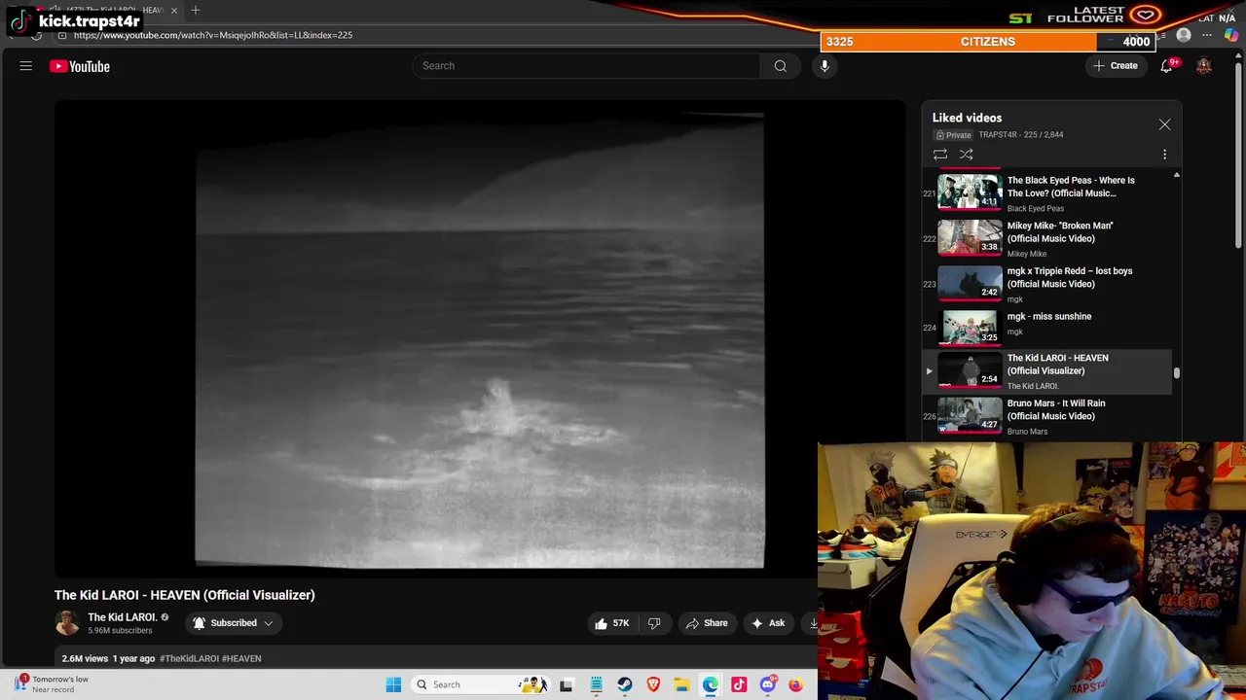Viewport: 1246px width, 700px height.
Task: Click the 'mgk - miss sunshine' title
Action: (x=1049, y=316)
